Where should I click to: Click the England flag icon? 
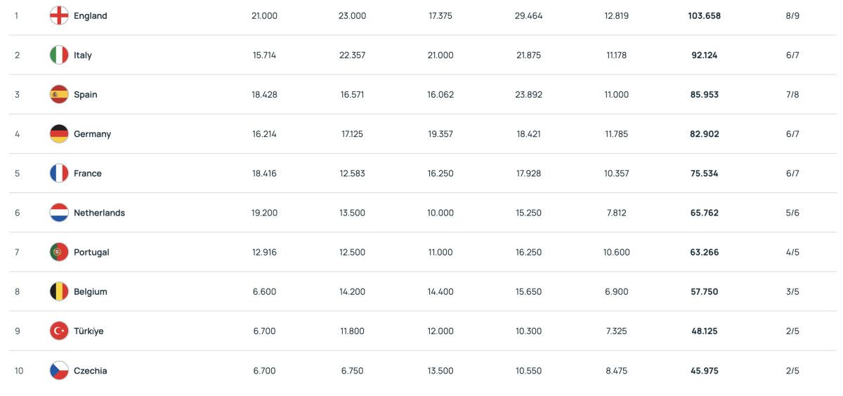click(x=59, y=15)
